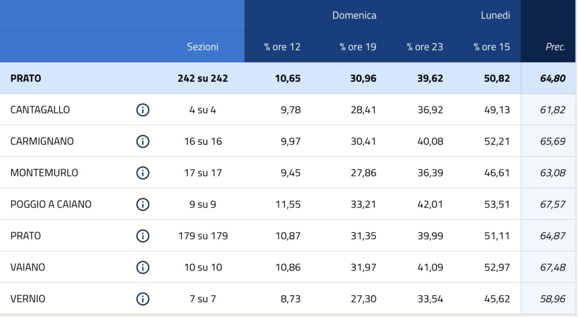Open the CANTAGALLO municipality name
The image size is (580, 317).
(40, 110)
